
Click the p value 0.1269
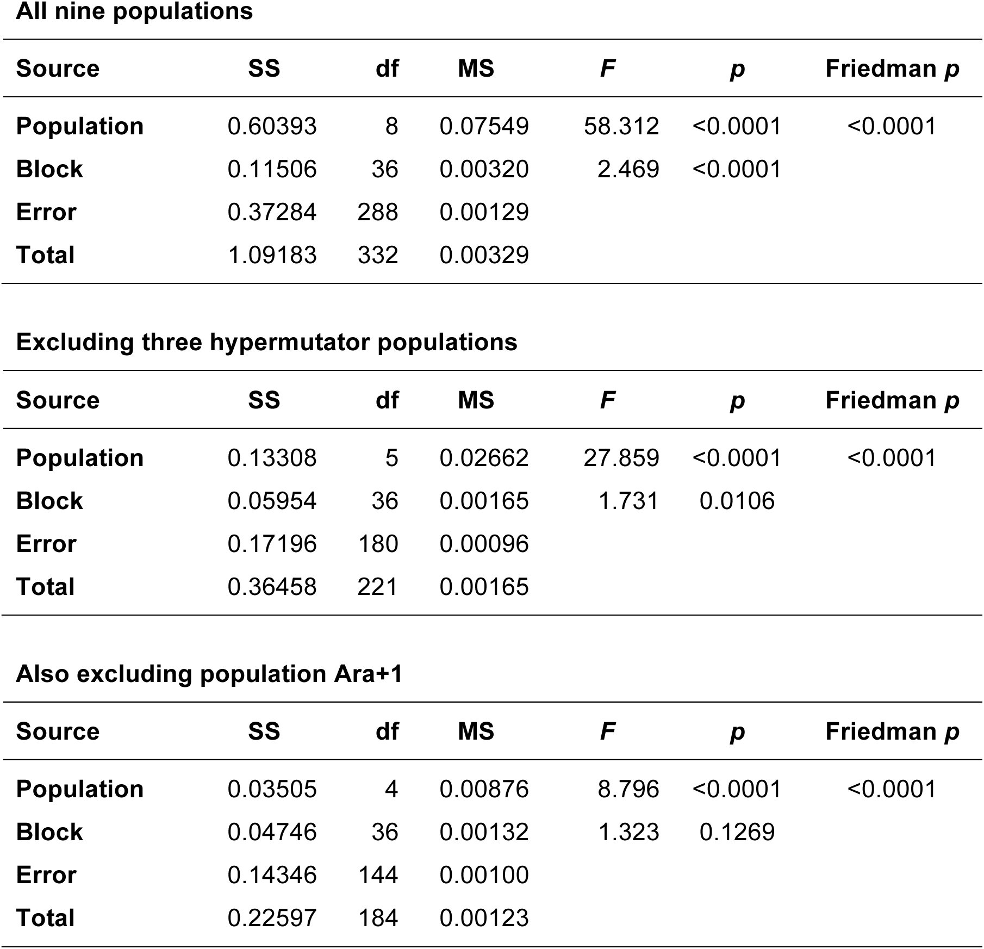coord(737,832)
